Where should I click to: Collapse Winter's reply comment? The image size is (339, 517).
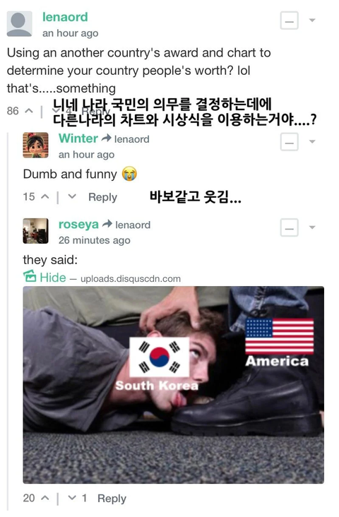[x=289, y=142]
